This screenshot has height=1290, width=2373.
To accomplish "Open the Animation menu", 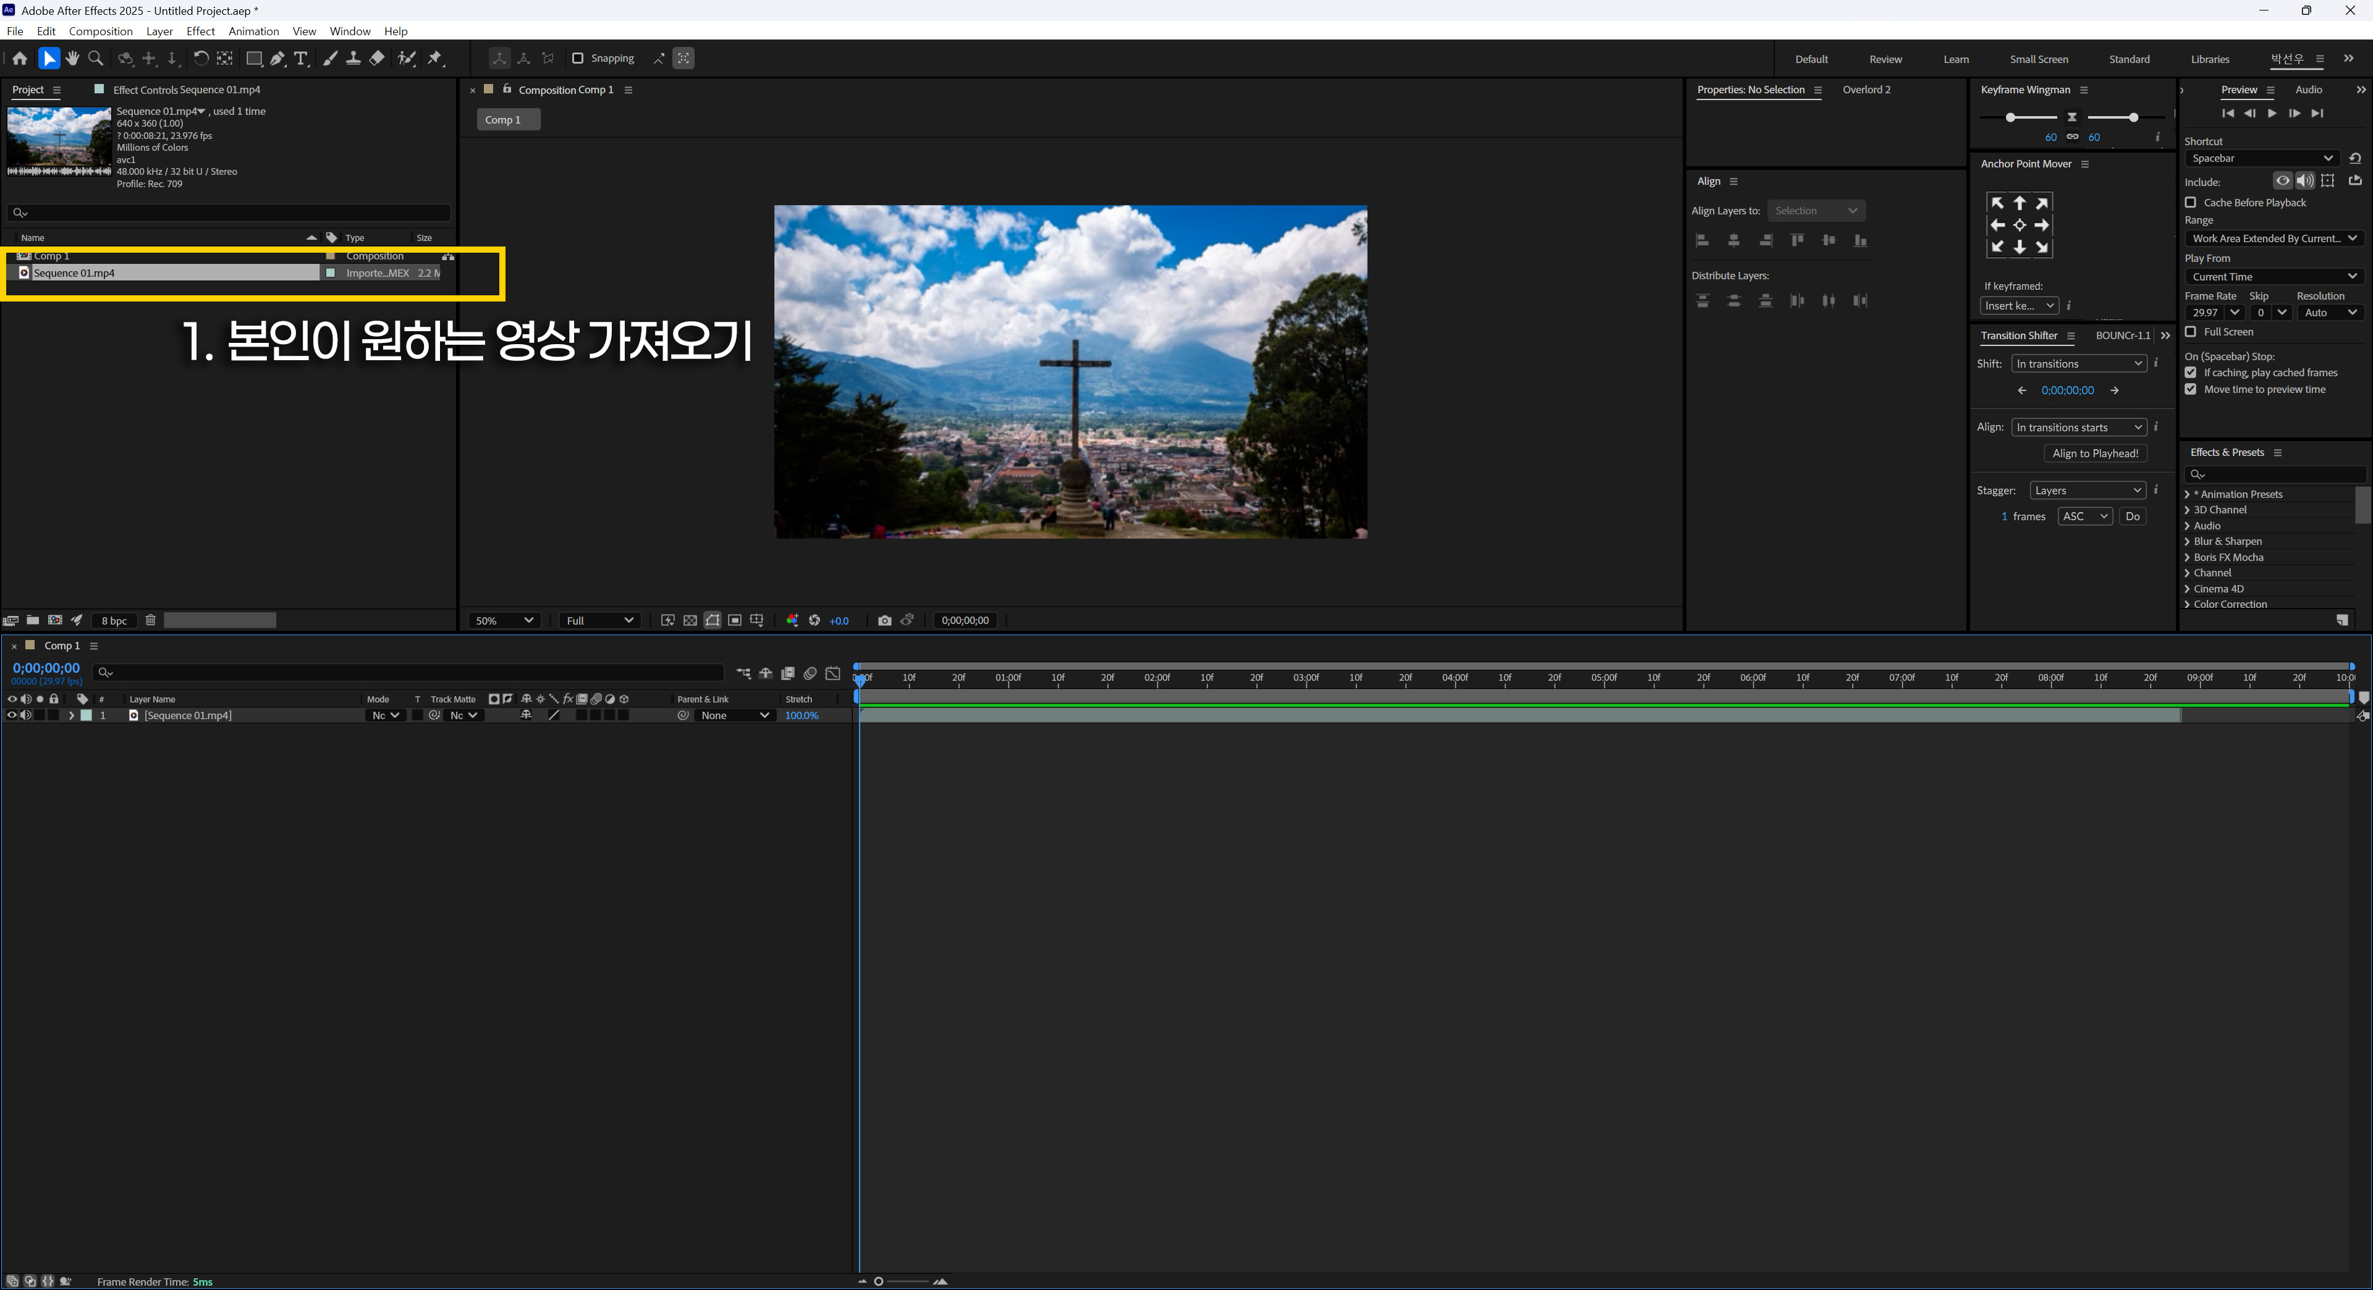I will coord(253,32).
